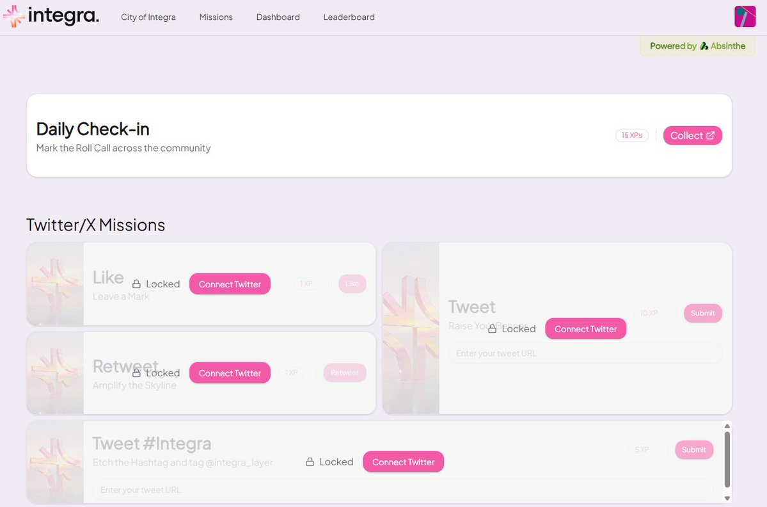Click the Like mission thumbnail image

[x=55, y=284]
